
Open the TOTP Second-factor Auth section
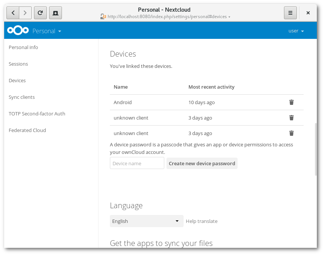tap(37, 114)
